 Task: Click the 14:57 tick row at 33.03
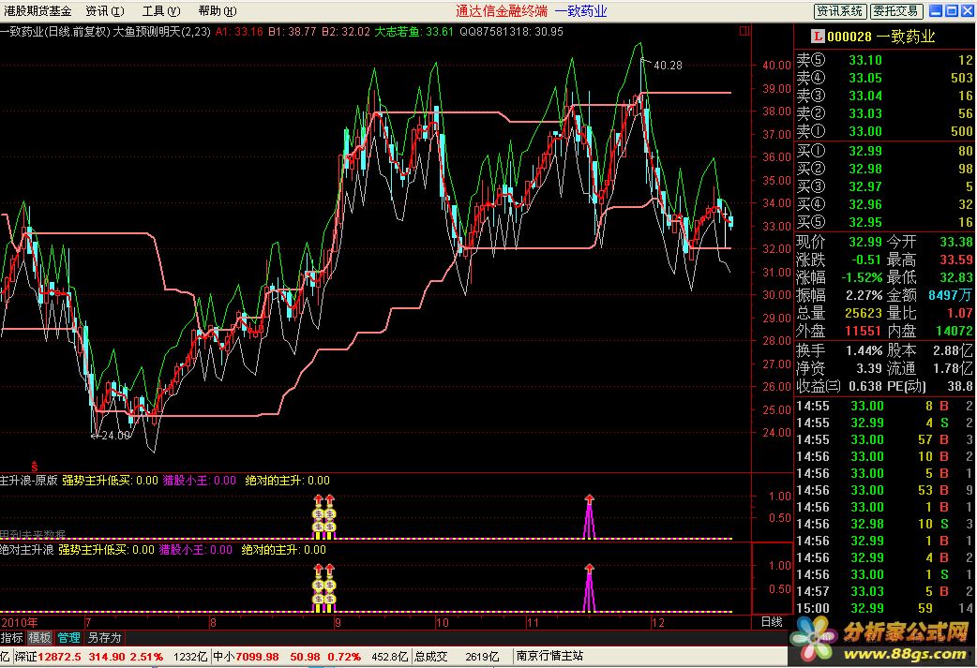[x=884, y=591]
